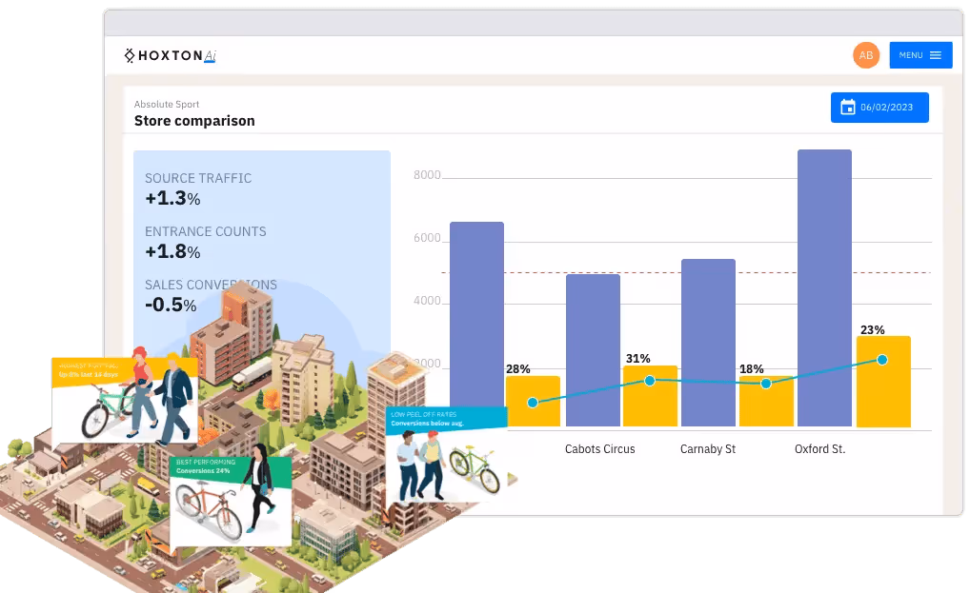Image resolution: width=970 pixels, height=593 pixels.
Task: Select the Source Traffic +1.3% stat
Action: [198, 189]
